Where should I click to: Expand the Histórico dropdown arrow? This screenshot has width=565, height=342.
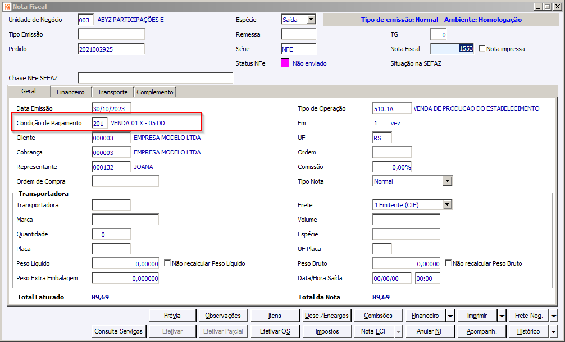(553, 331)
